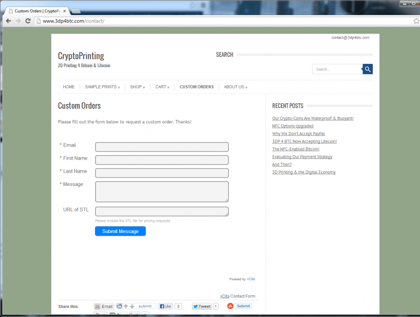Click the blue magnifier search button

[x=367, y=69]
